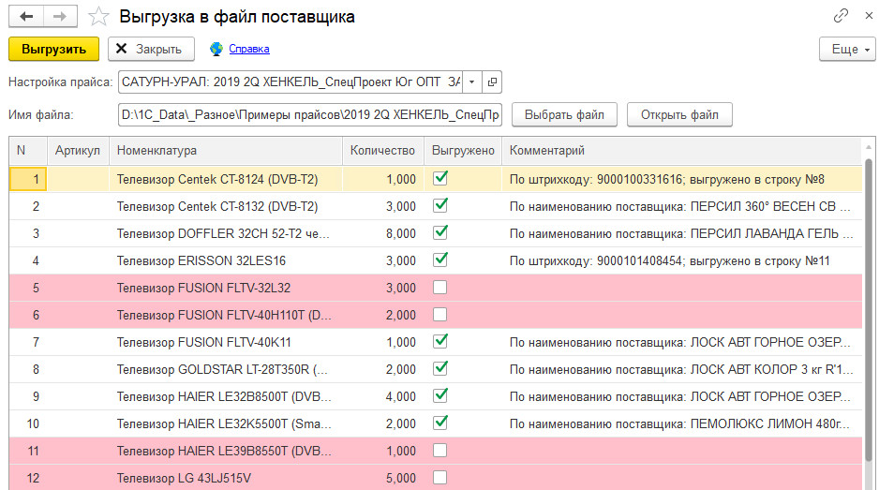This screenshot has width=879, height=490.
Task: Click the Выгрузить button
Action: (x=53, y=49)
